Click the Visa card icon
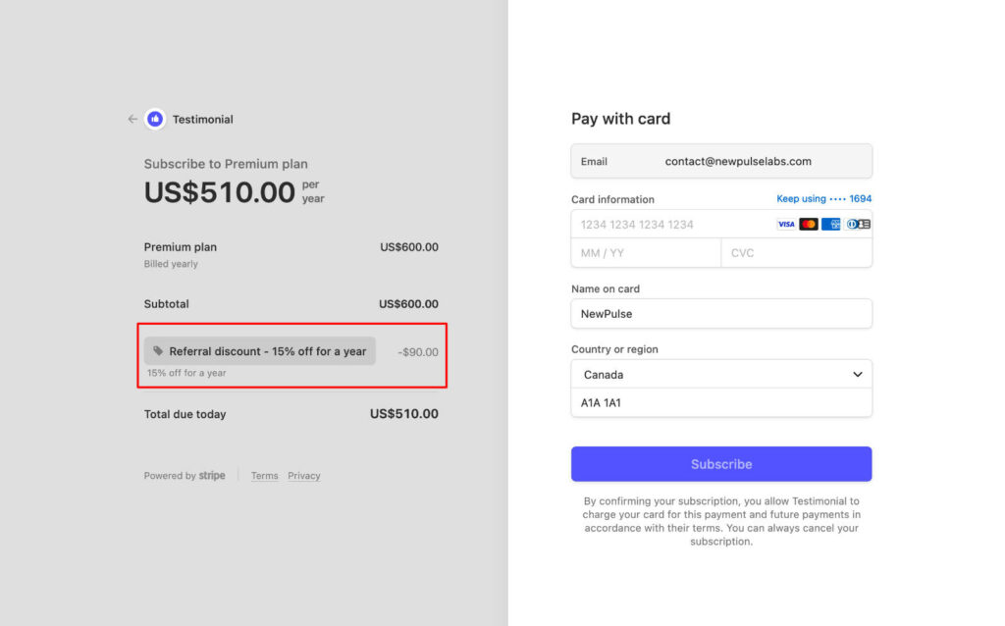The image size is (1005, 626). pos(786,225)
